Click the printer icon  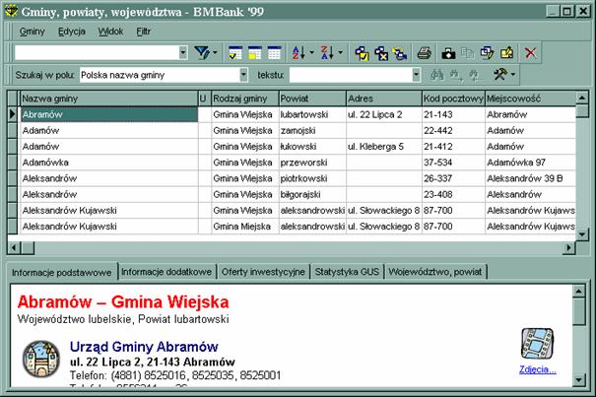click(425, 53)
